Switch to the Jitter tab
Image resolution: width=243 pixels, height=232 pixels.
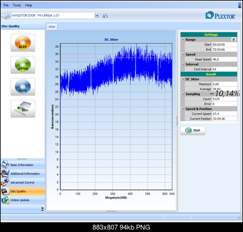point(52,27)
